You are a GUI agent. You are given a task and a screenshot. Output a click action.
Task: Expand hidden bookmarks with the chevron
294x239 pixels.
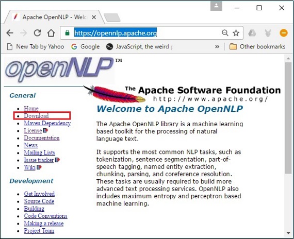click(217, 47)
